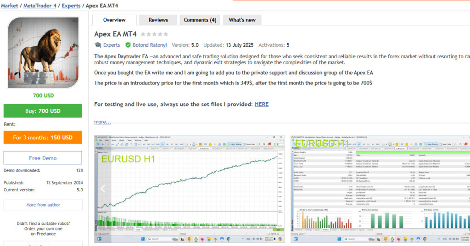Click the gray star rating beside the title
Image resolution: width=470 pixels, height=246 pixels.
coord(154,34)
